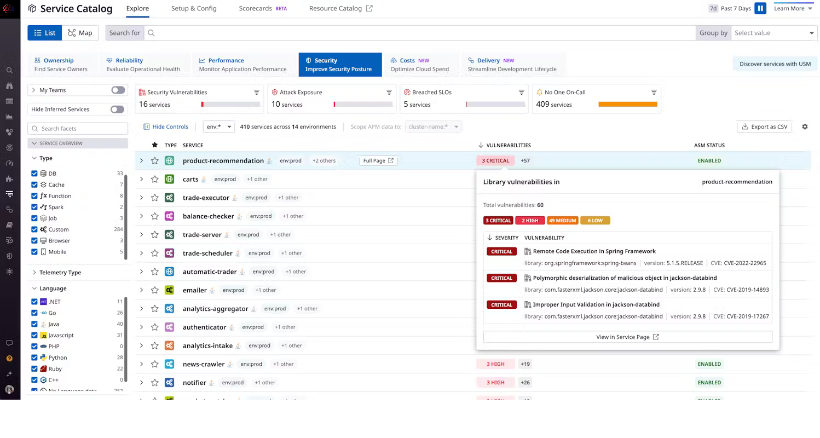Click filter icon on Security Vulnerabilities card
The height and width of the screenshot is (438, 820).
point(257,92)
